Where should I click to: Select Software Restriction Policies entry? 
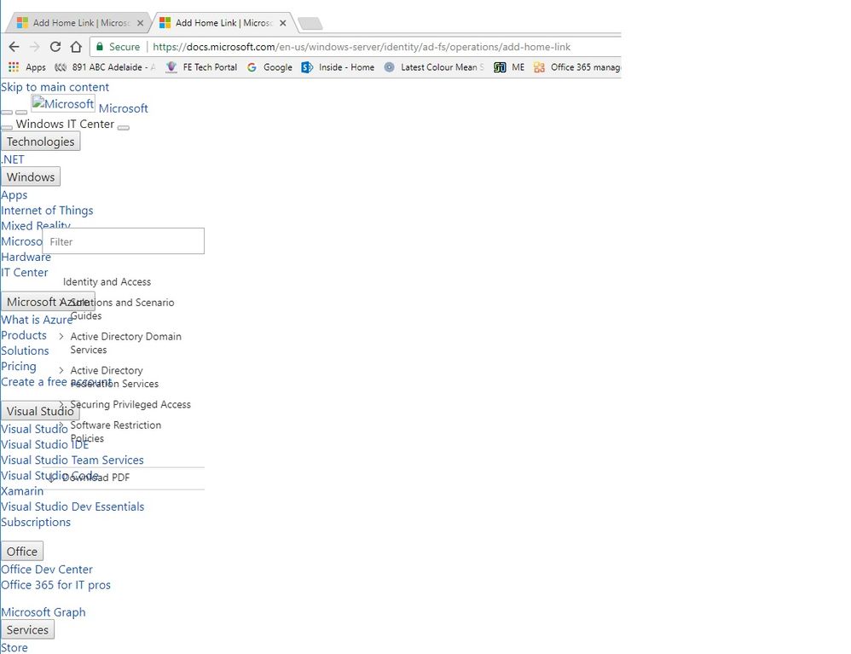pyautogui.click(x=116, y=431)
